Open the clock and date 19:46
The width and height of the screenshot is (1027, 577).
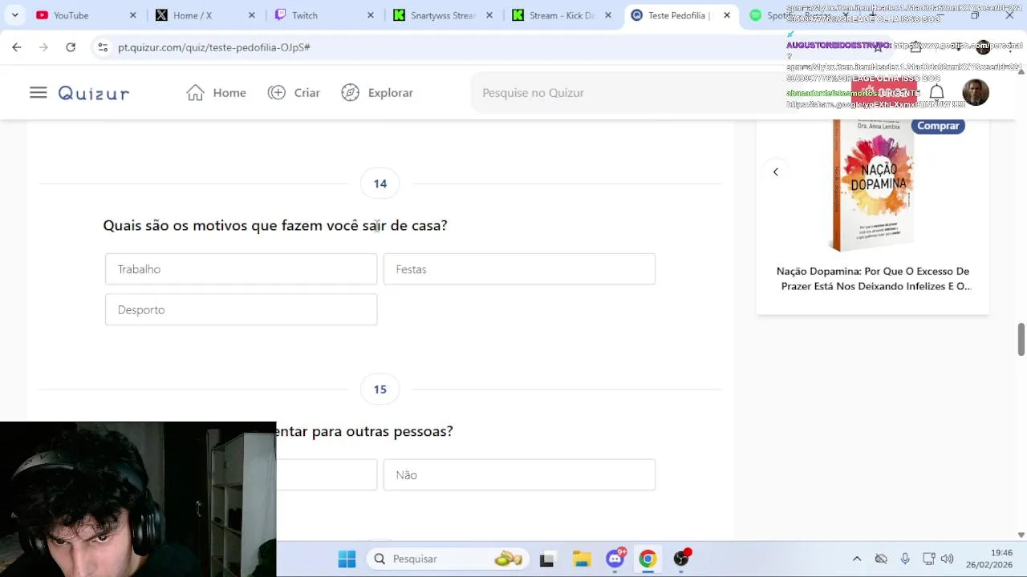coord(989,559)
